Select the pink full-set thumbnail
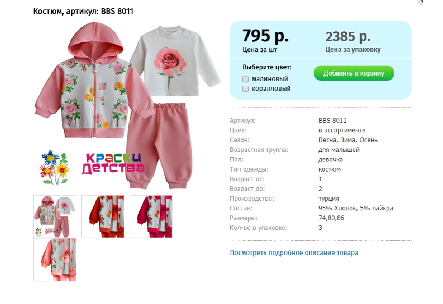Image resolution: width=443 pixels, height=304 pixels. click(x=54, y=216)
